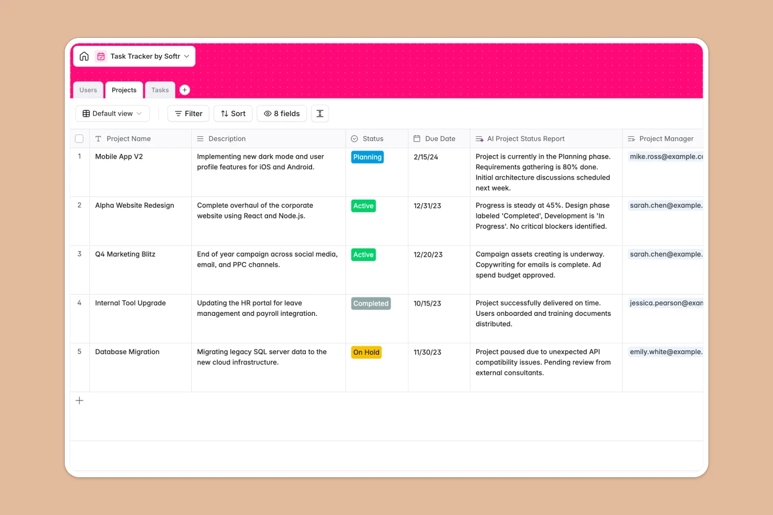Image resolution: width=773 pixels, height=515 pixels.
Task: Click the status circle icon beside Status header
Action: pyautogui.click(x=354, y=138)
